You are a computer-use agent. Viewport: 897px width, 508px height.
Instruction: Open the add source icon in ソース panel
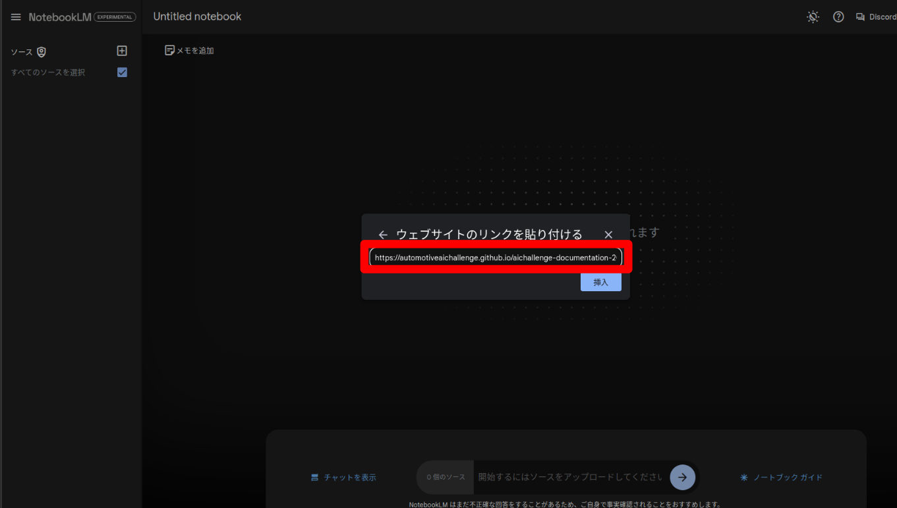tap(121, 51)
